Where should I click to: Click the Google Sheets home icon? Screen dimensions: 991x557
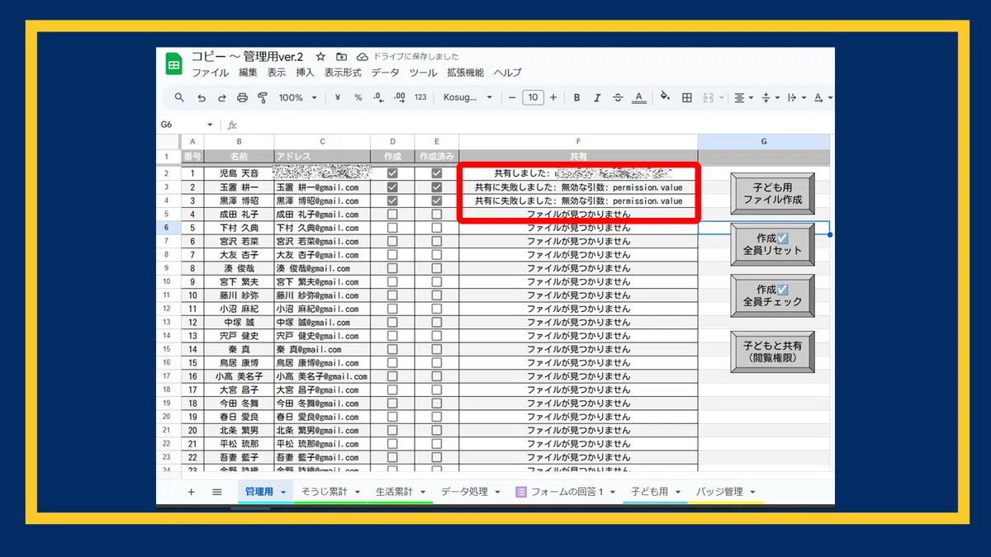173,64
